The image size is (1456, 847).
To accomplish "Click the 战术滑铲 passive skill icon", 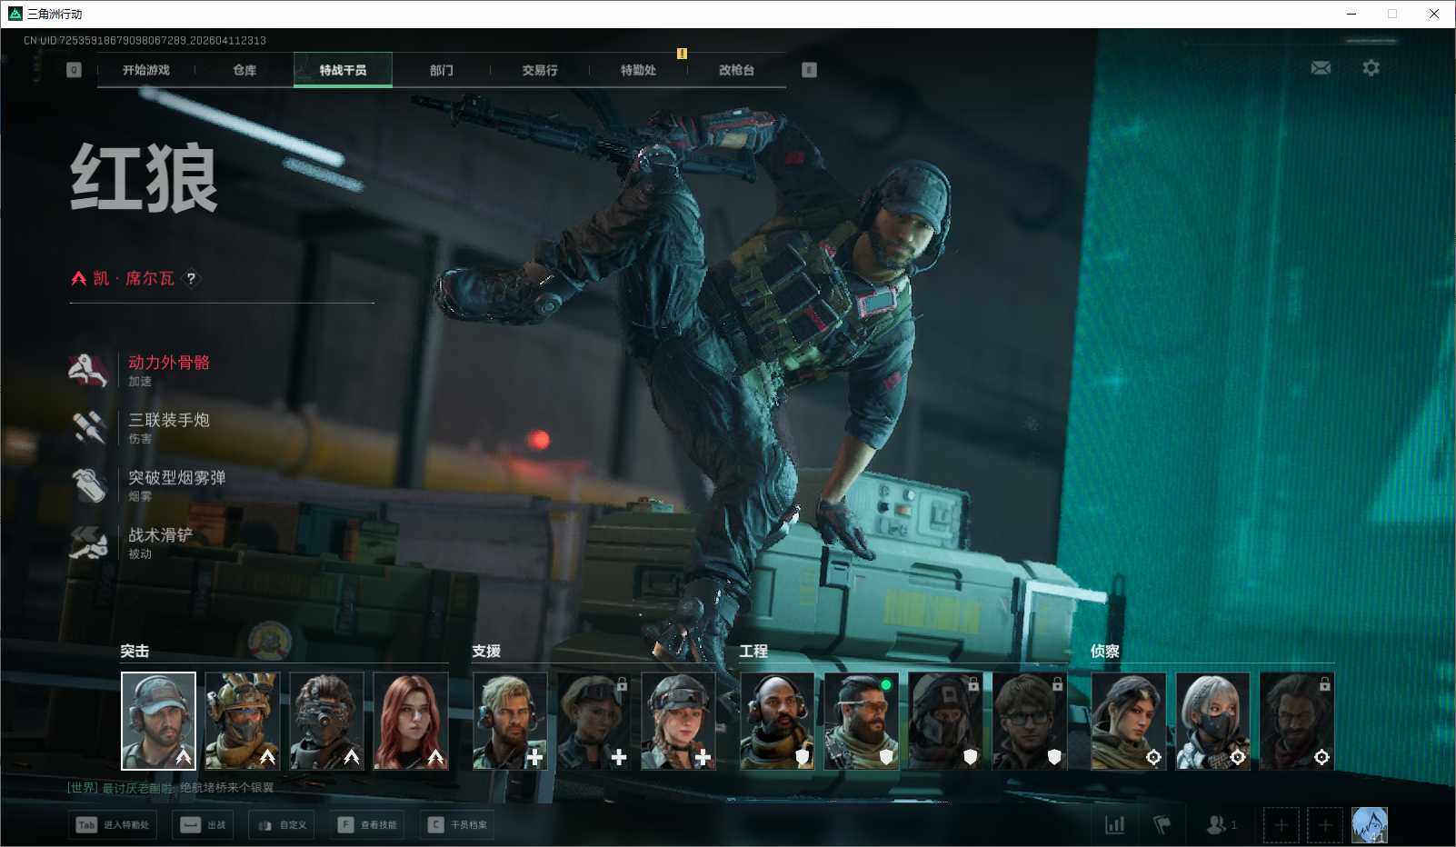I will click(89, 543).
